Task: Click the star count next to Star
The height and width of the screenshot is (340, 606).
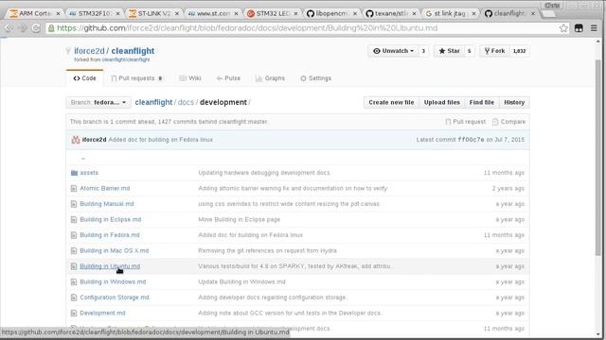Action: pyautogui.click(x=470, y=51)
